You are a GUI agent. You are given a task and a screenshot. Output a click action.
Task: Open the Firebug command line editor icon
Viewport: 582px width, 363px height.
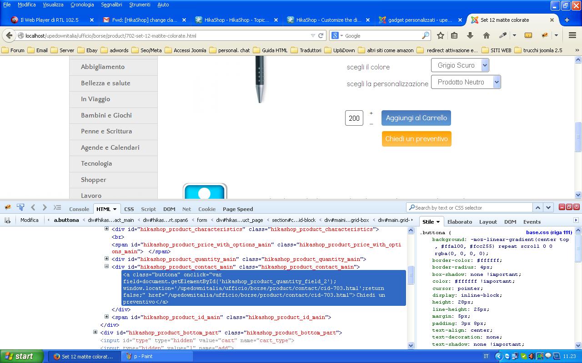57,207
